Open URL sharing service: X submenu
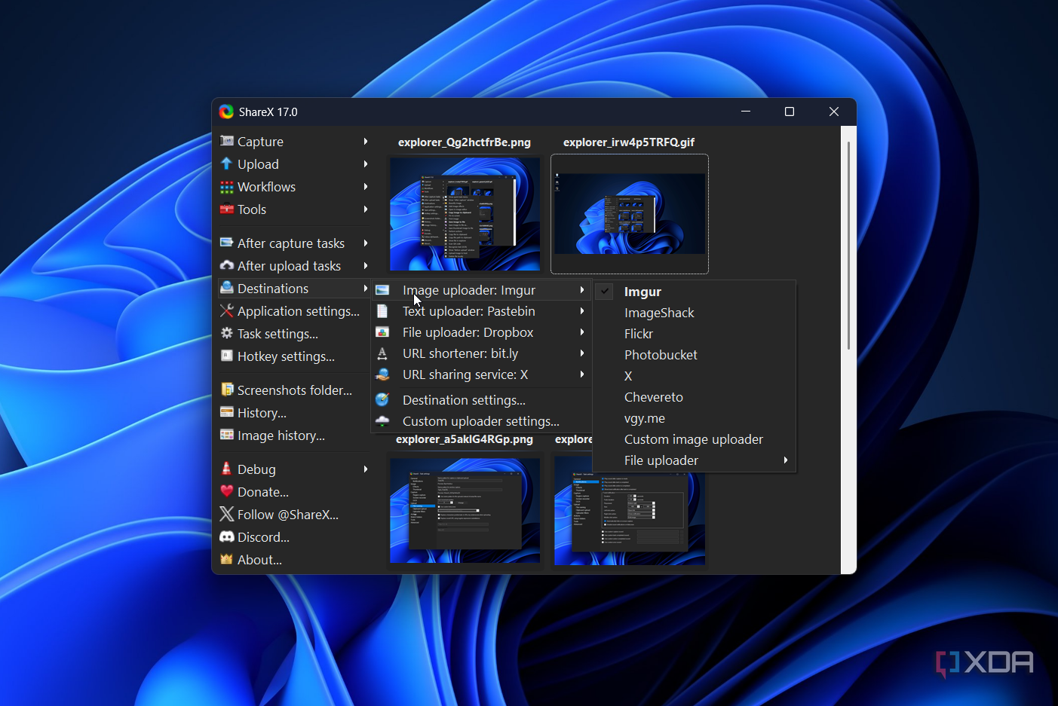1058x706 pixels. (480, 374)
